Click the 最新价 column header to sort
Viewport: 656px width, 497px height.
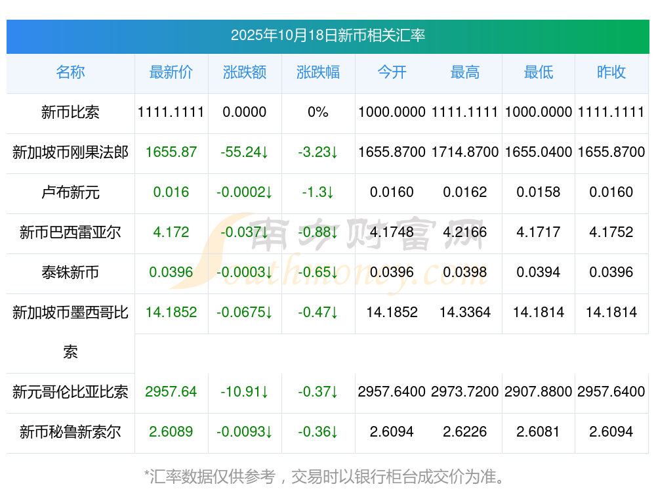click(171, 73)
